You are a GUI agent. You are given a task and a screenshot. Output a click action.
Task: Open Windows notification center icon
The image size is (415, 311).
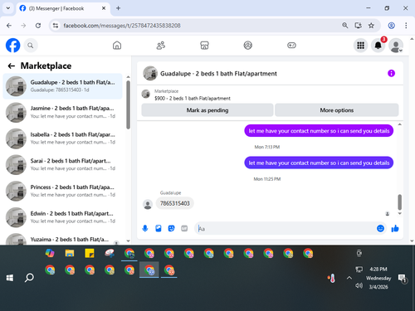pyautogui.click(x=402, y=279)
